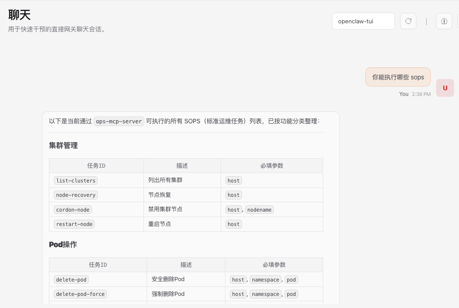Viewport: 459px width, 308px height.
Task: Click the 聊天 page title
Action: [19, 15]
